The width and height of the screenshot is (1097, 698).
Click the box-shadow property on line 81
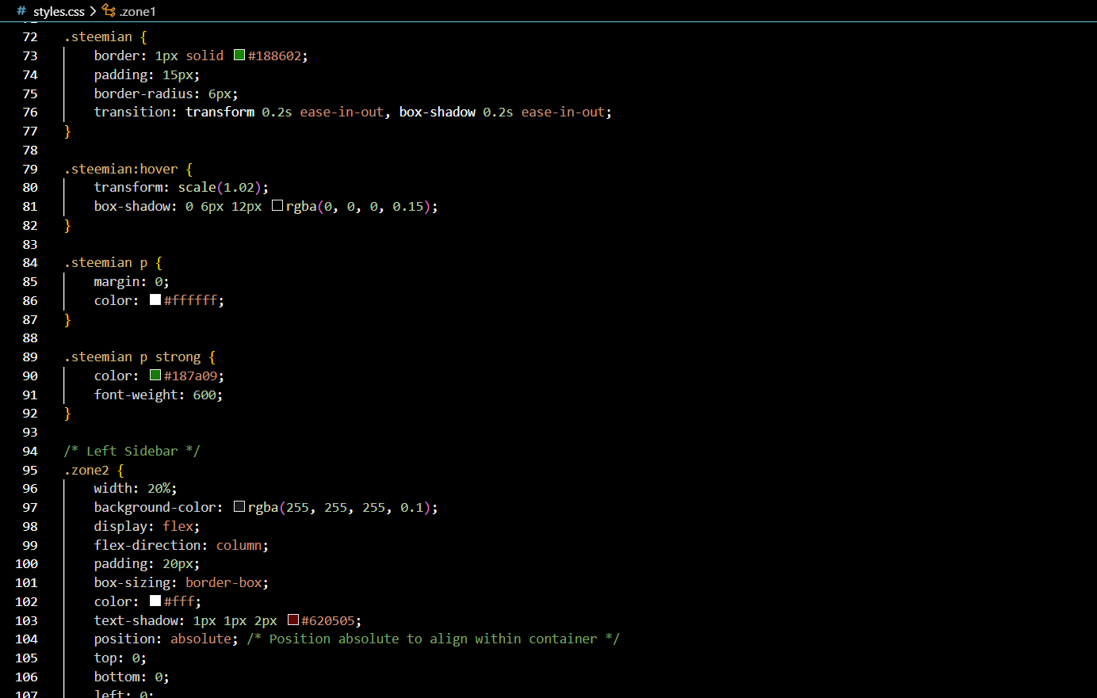pyautogui.click(x=132, y=206)
